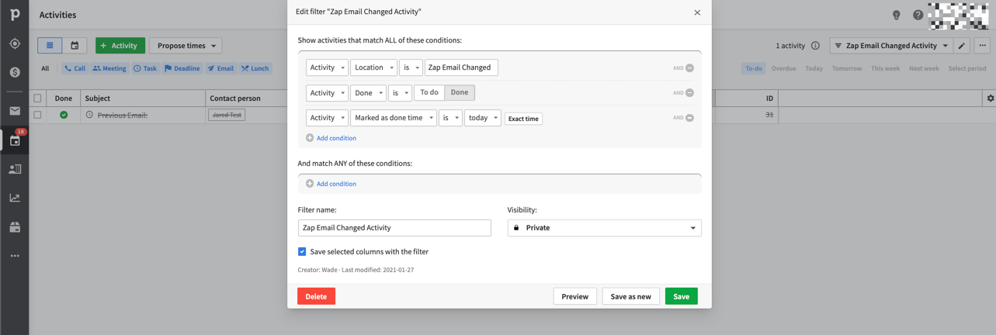Image resolution: width=996 pixels, height=335 pixels.
Task: Open the Marked as done time dropdown
Action: click(x=394, y=118)
